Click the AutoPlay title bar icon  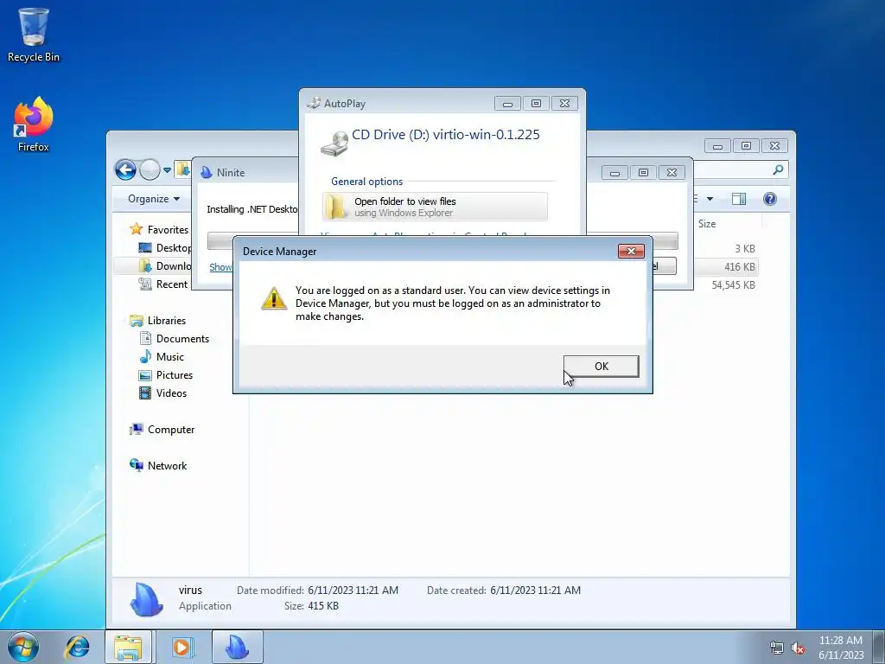point(313,103)
